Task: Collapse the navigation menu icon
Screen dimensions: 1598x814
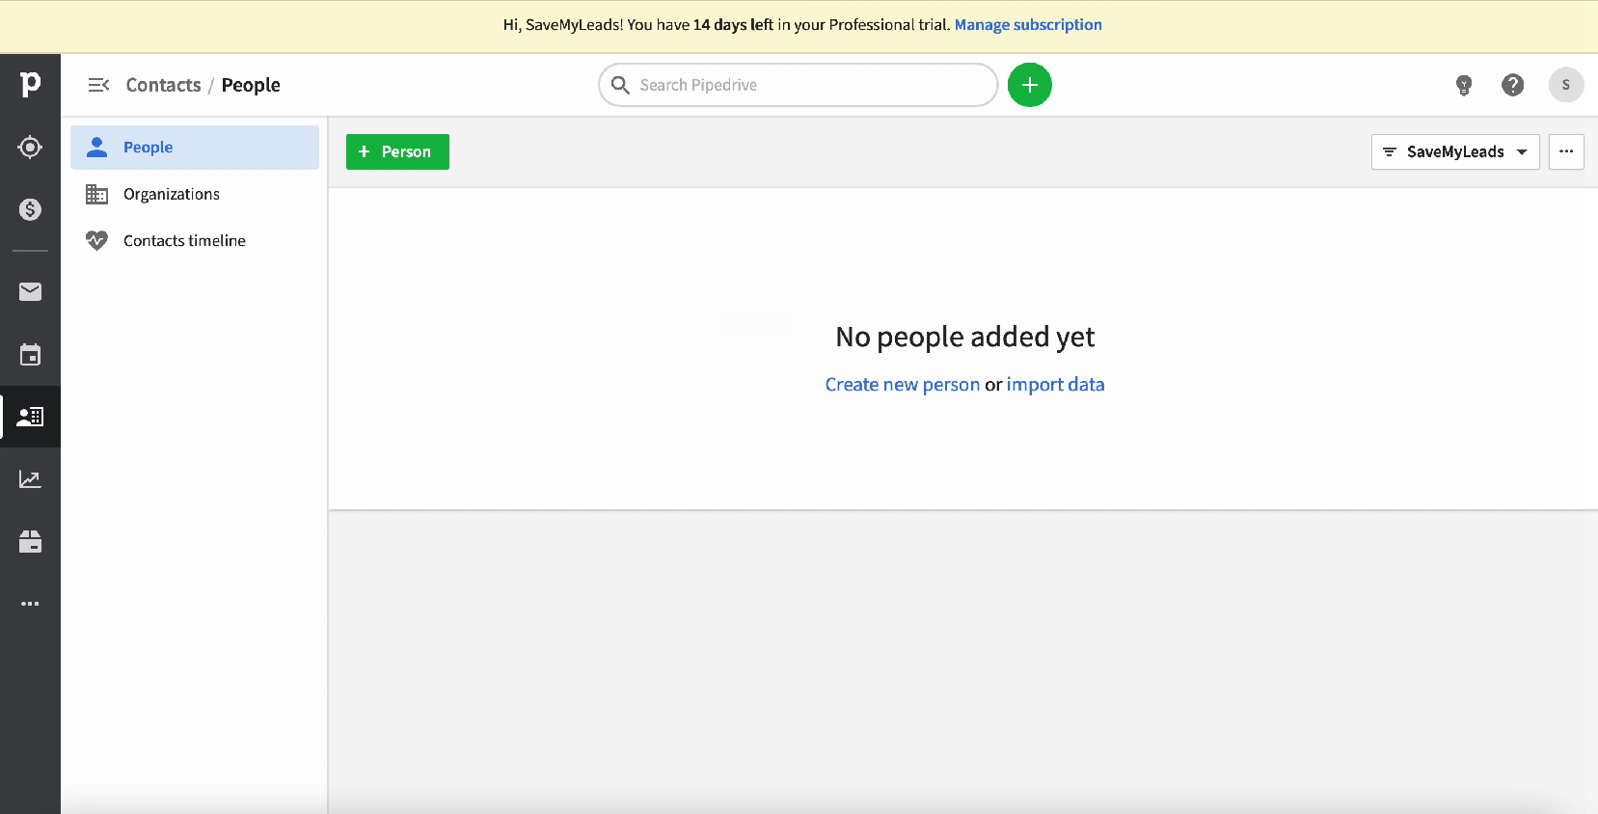Action: click(98, 85)
